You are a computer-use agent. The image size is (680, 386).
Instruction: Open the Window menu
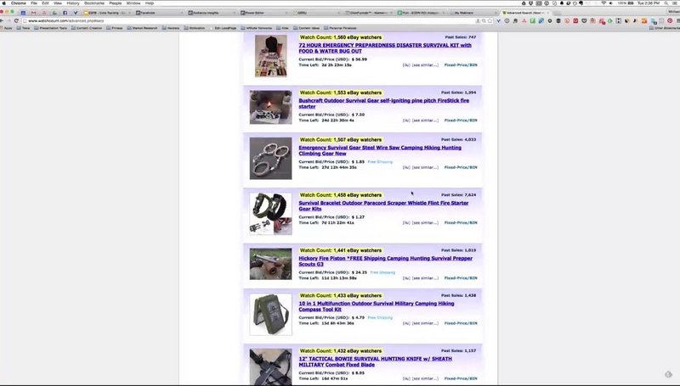pos(133,3)
